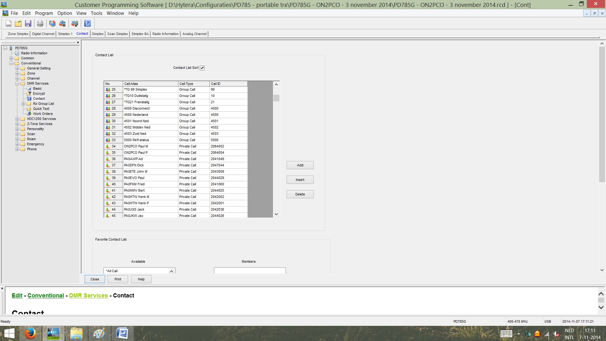Viewport: 606px width, 341px height.
Task: Click the contact list scrollbar thumb
Action: tap(276, 98)
